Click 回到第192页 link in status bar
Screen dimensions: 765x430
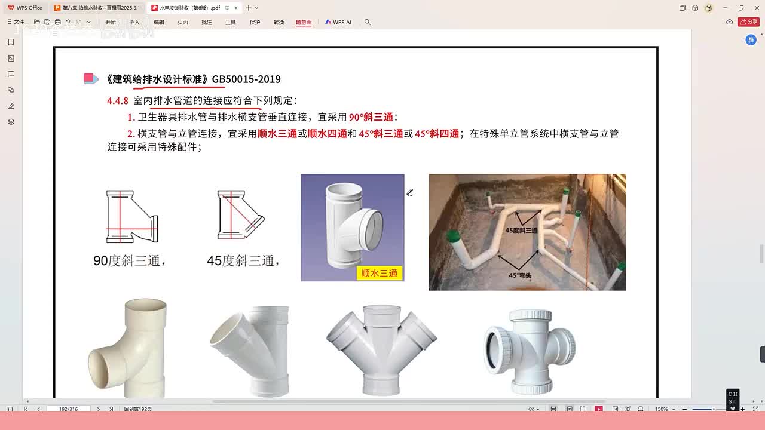138,409
